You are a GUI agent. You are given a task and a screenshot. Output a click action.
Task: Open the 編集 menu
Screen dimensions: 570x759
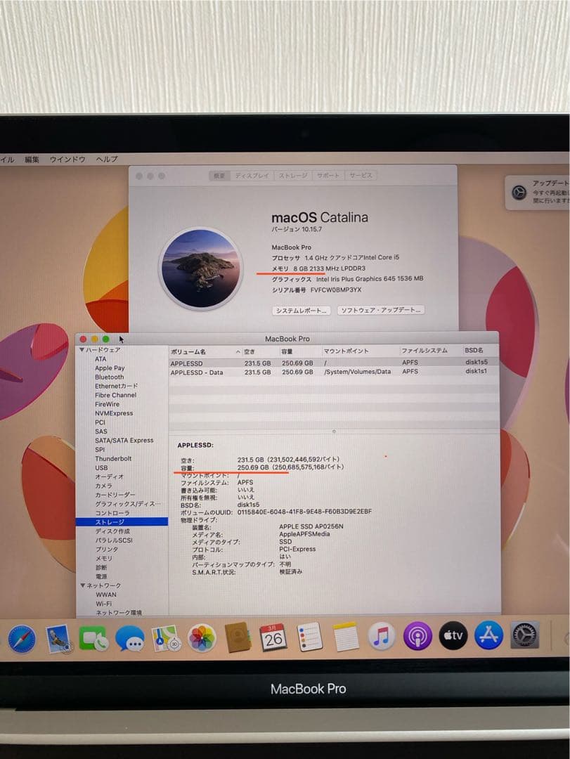[32, 160]
